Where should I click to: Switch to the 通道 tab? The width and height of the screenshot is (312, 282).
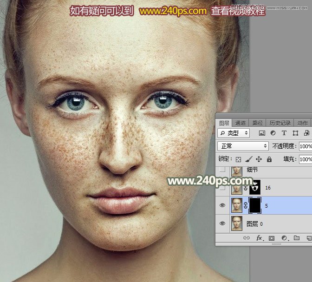coord(240,123)
